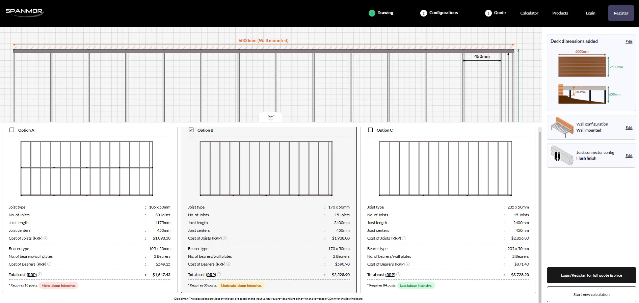Click info icon beside Option C Total cost
This screenshot has height=303, width=639.
pyautogui.click(x=398, y=275)
